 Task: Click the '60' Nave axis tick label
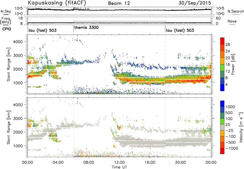[x=218, y=18]
